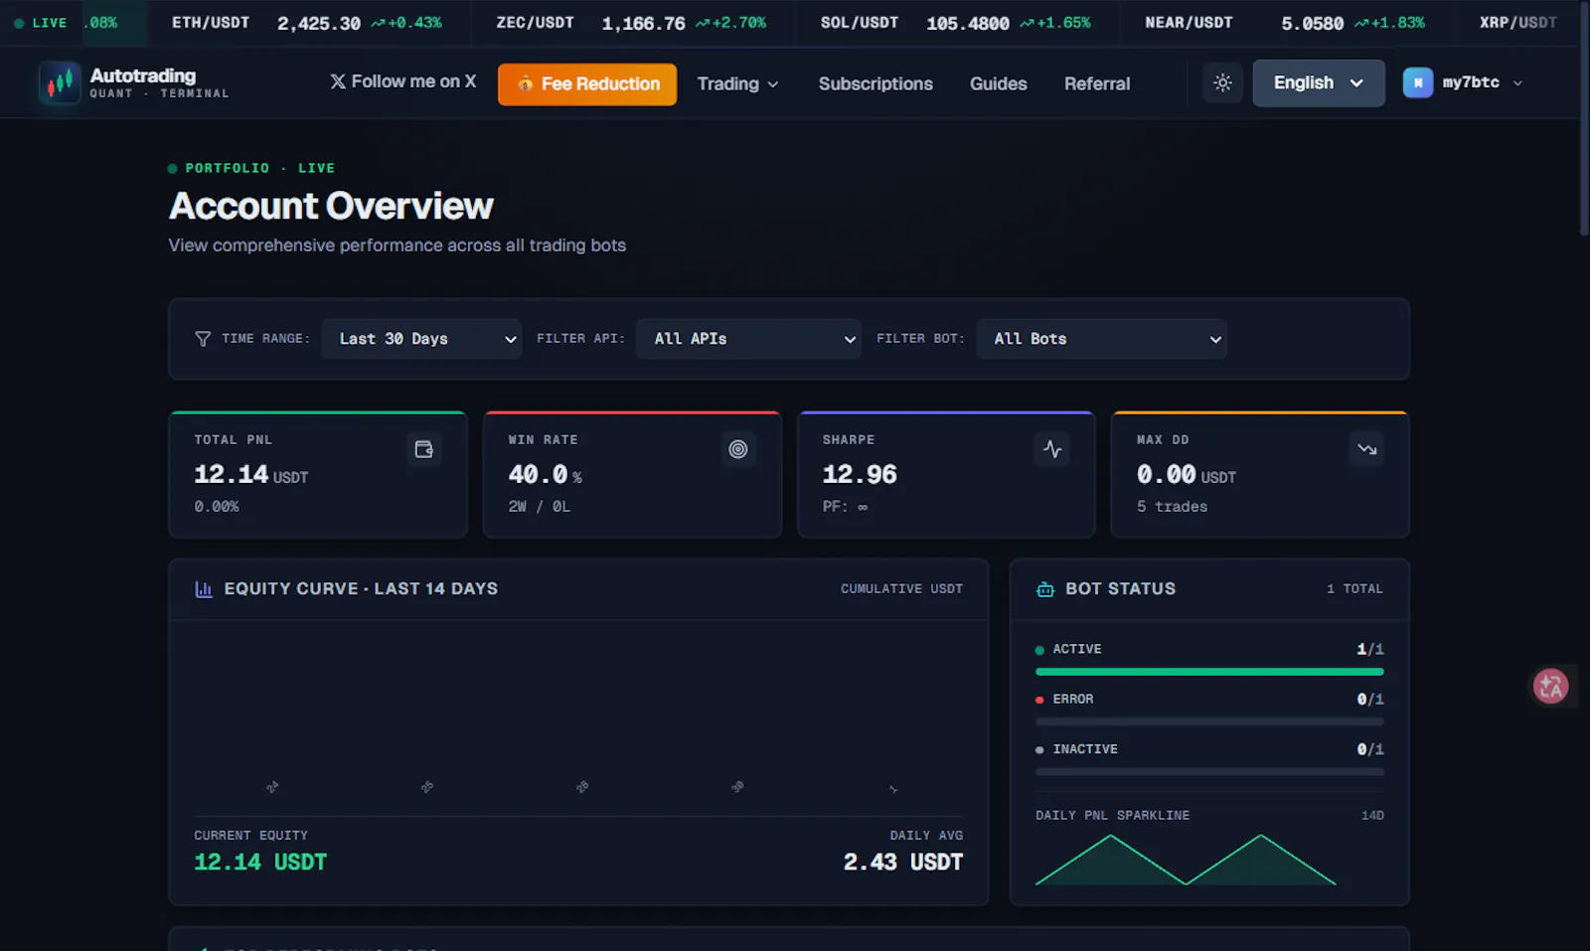Open the Filter Bot dropdown
This screenshot has width=1590, height=951.
click(x=1101, y=339)
